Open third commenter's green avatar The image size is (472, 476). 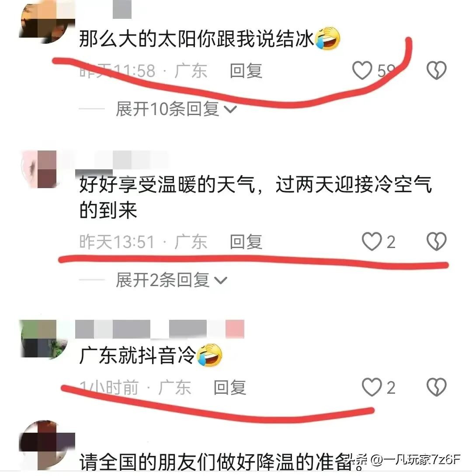[44, 339]
